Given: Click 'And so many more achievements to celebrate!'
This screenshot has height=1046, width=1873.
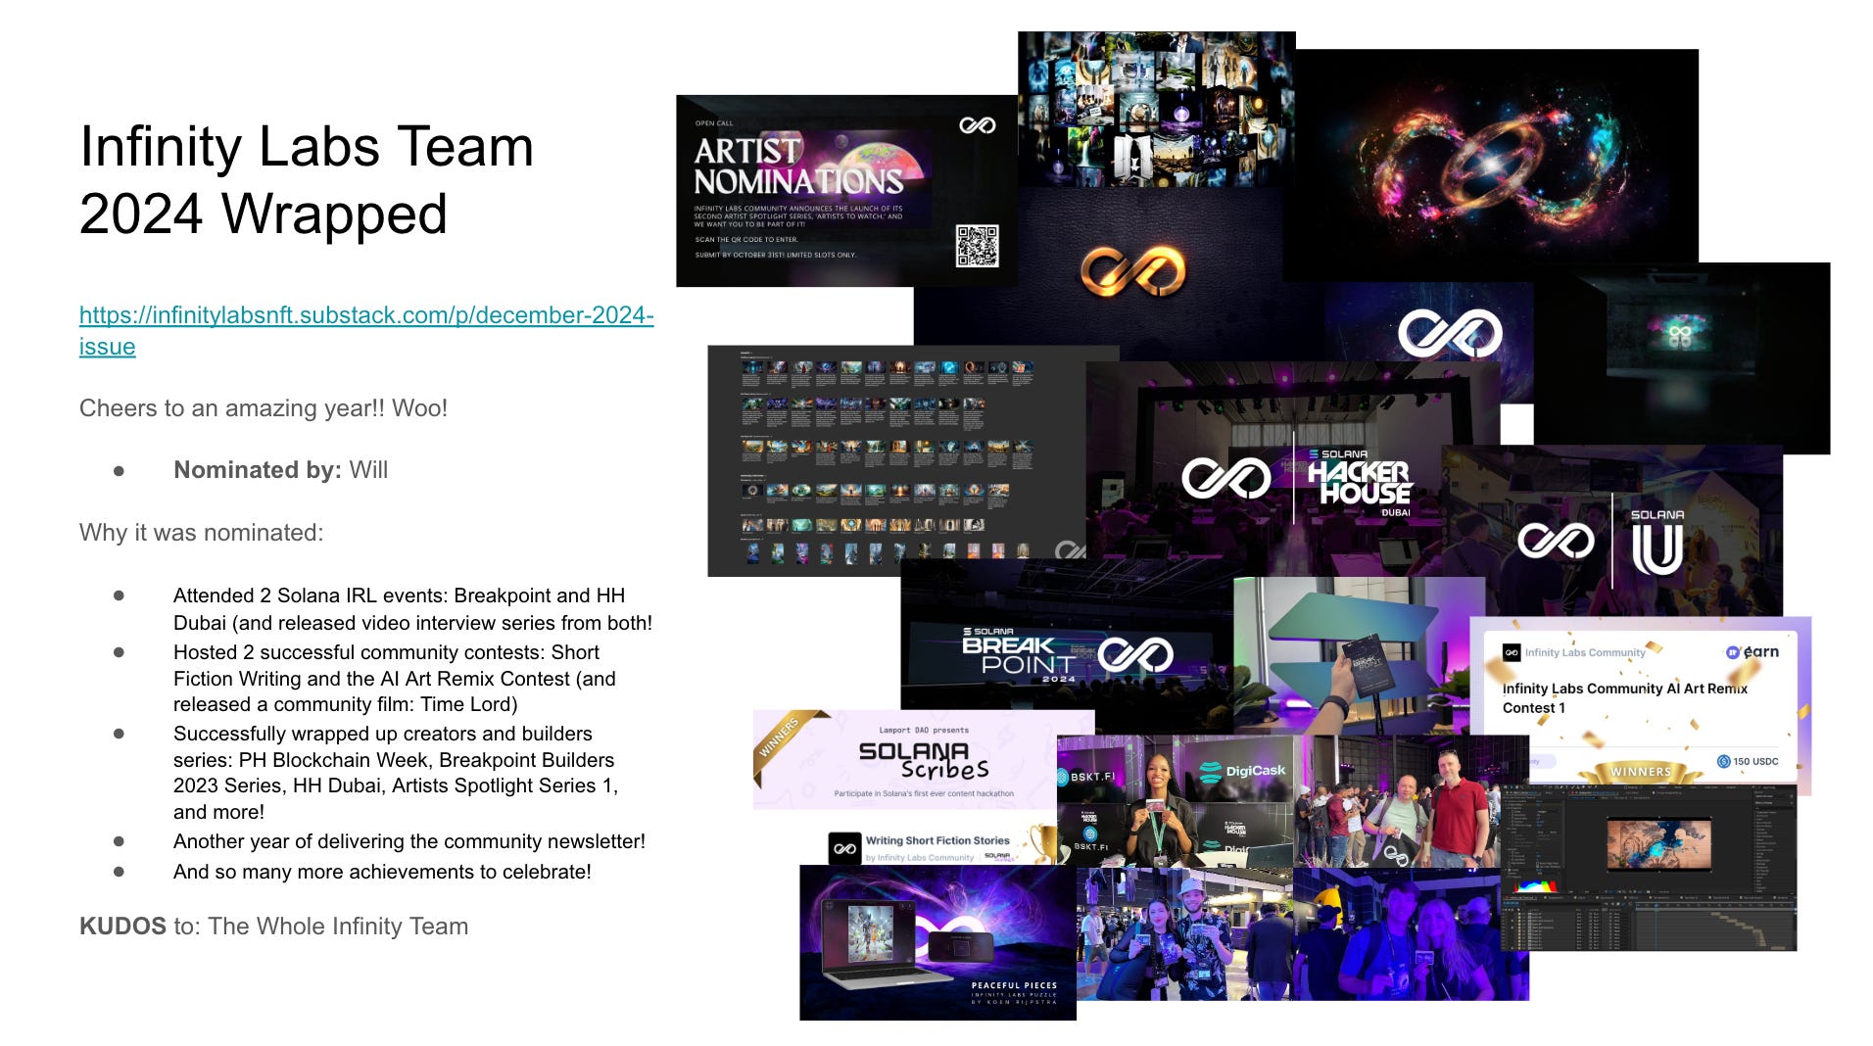Looking at the screenshot, I should pos(382,872).
